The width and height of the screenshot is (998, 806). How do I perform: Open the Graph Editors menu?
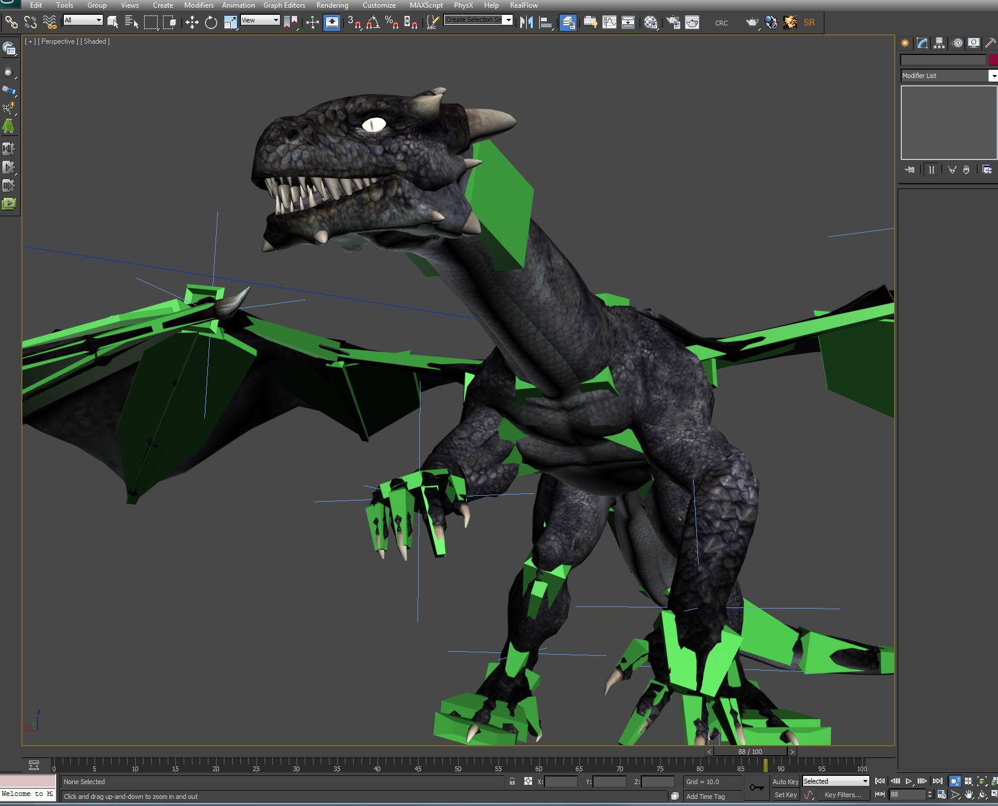(x=284, y=5)
